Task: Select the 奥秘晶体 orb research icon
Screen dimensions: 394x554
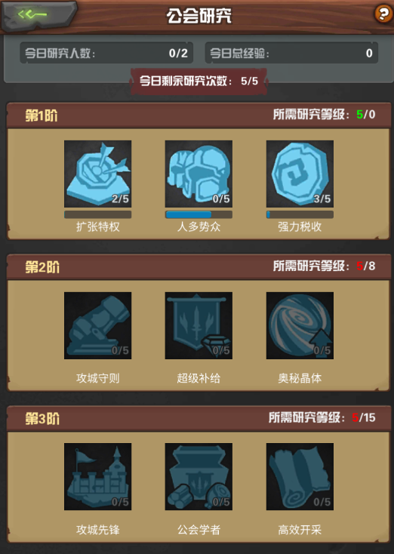Action: point(300,325)
